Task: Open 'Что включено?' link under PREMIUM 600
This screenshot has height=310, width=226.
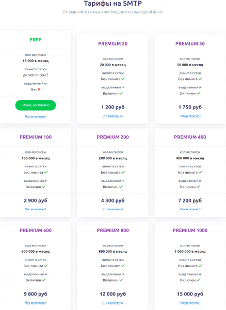Action: coord(36,302)
